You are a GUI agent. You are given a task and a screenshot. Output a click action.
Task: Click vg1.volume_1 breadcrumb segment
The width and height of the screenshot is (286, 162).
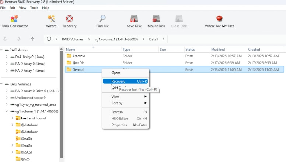[116, 39]
